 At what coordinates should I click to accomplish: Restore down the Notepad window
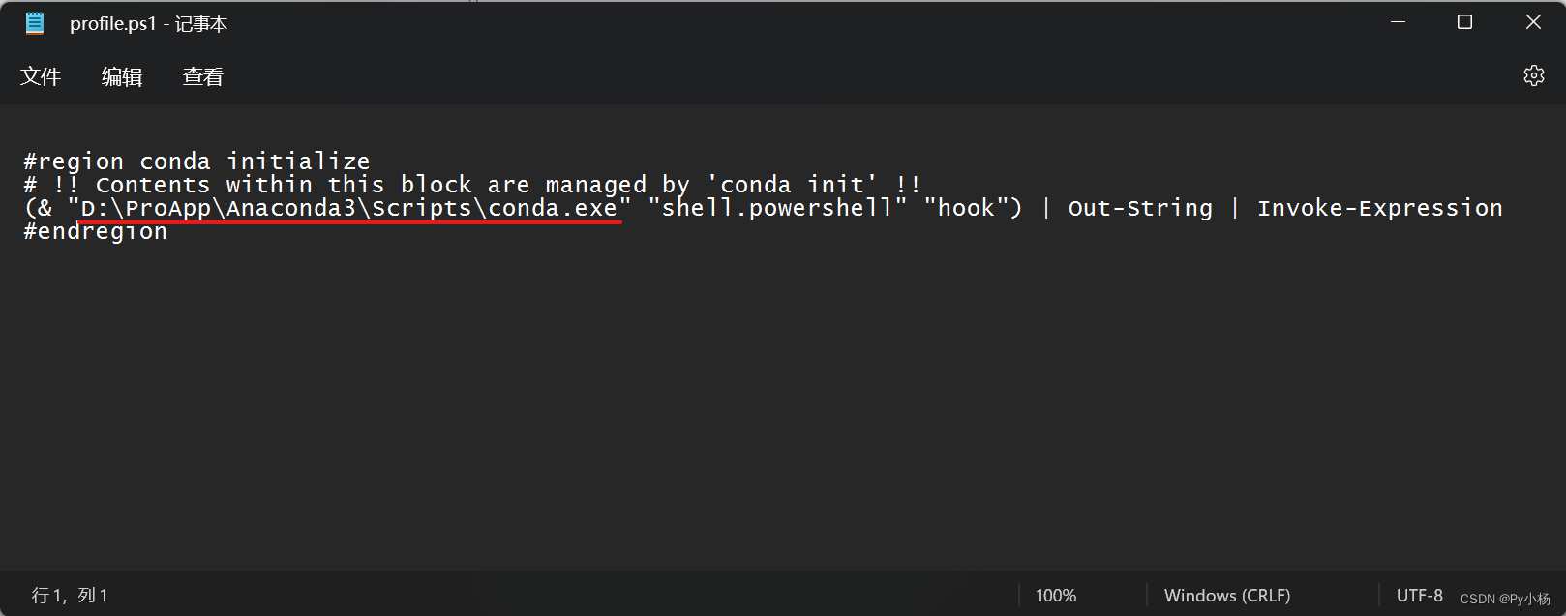point(1463,21)
